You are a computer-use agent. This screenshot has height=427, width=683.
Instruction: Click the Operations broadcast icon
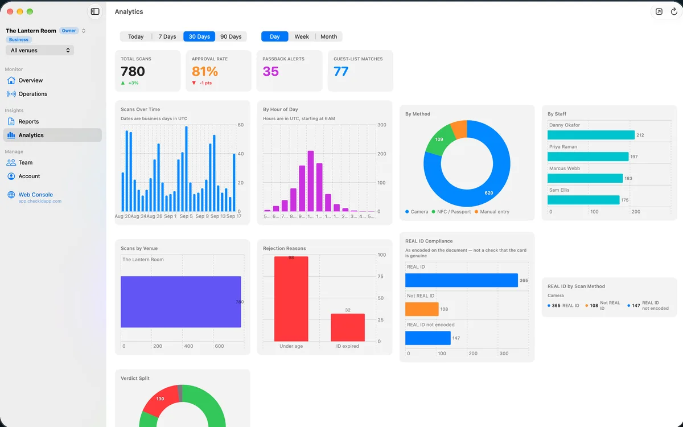tap(11, 94)
